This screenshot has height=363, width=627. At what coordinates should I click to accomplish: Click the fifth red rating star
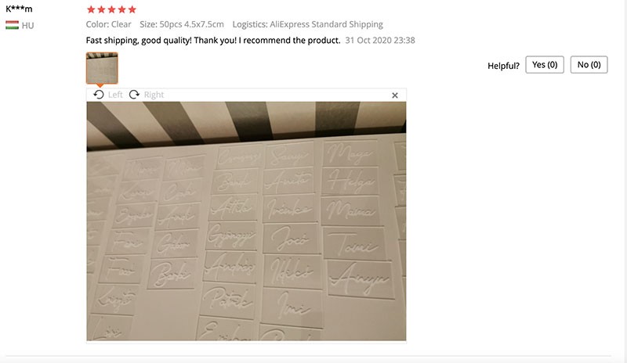pos(132,9)
